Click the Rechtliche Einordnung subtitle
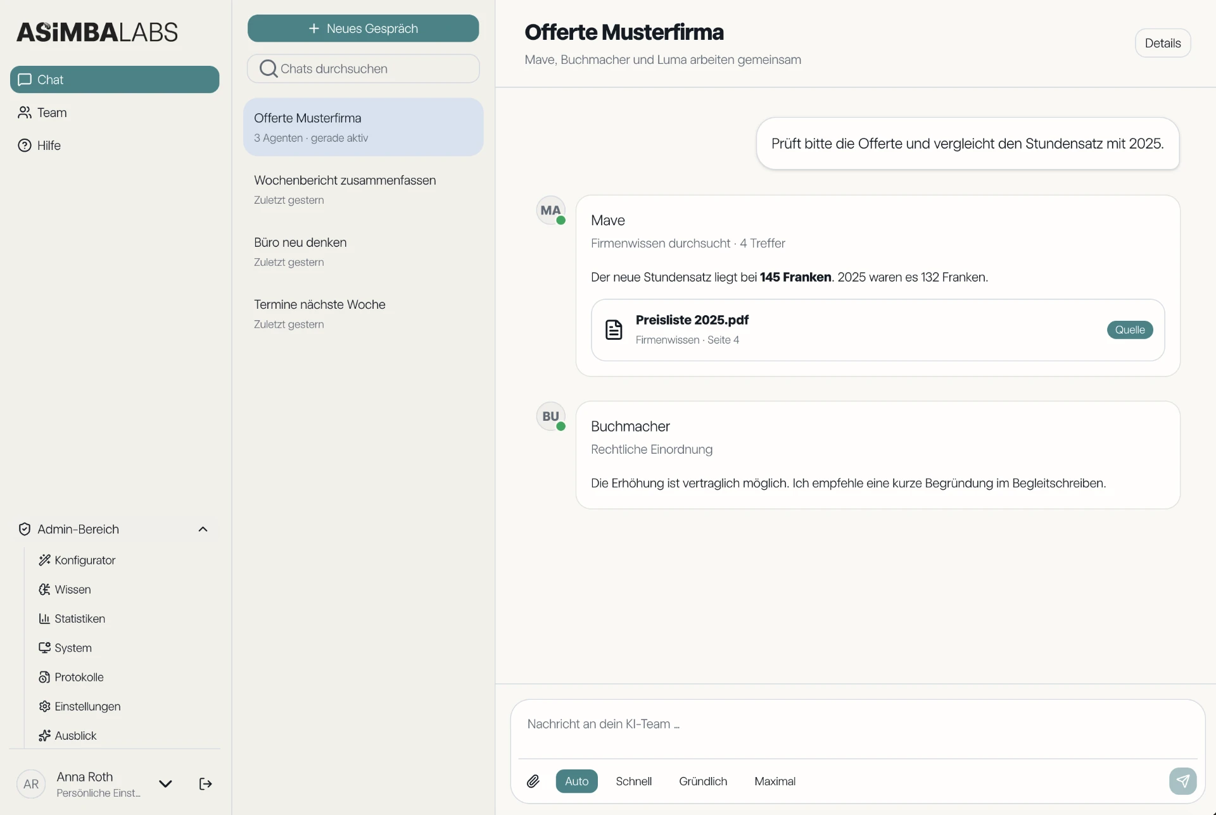The height and width of the screenshot is (815, 1216). [651, 449]
